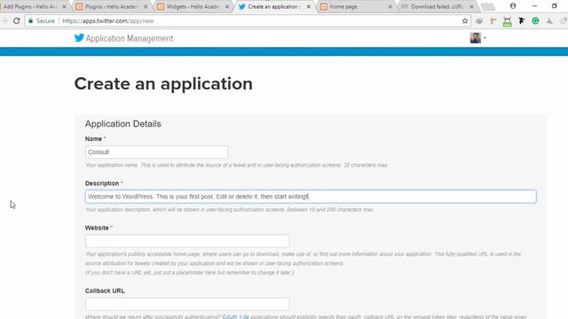The image size is (568, 319).
Task: Switch to the Download failed tab
Action: point(437,6)
